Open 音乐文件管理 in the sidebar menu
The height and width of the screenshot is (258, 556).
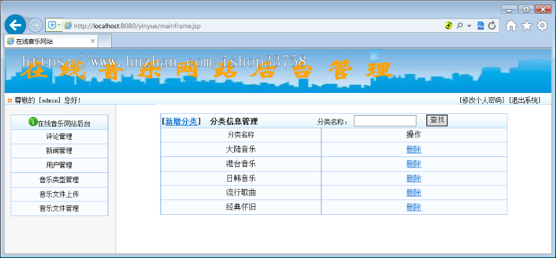59,209
